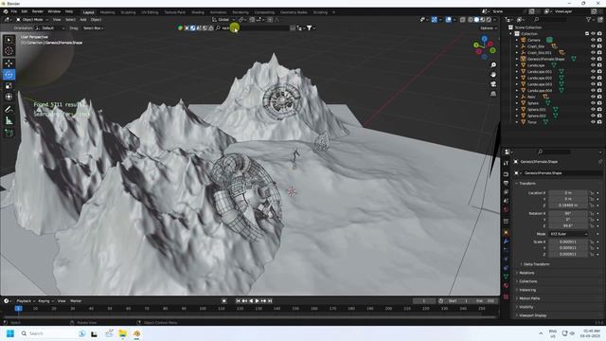
Task: Open the Render properties tab icon
Action: click(x=506, y=173)
